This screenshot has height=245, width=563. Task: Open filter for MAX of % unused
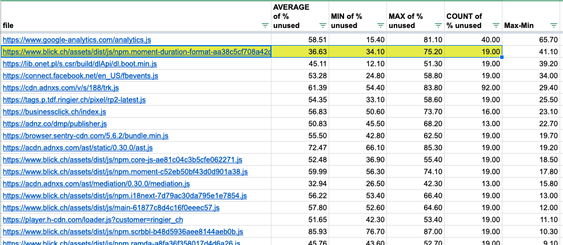tap(438, 26)
